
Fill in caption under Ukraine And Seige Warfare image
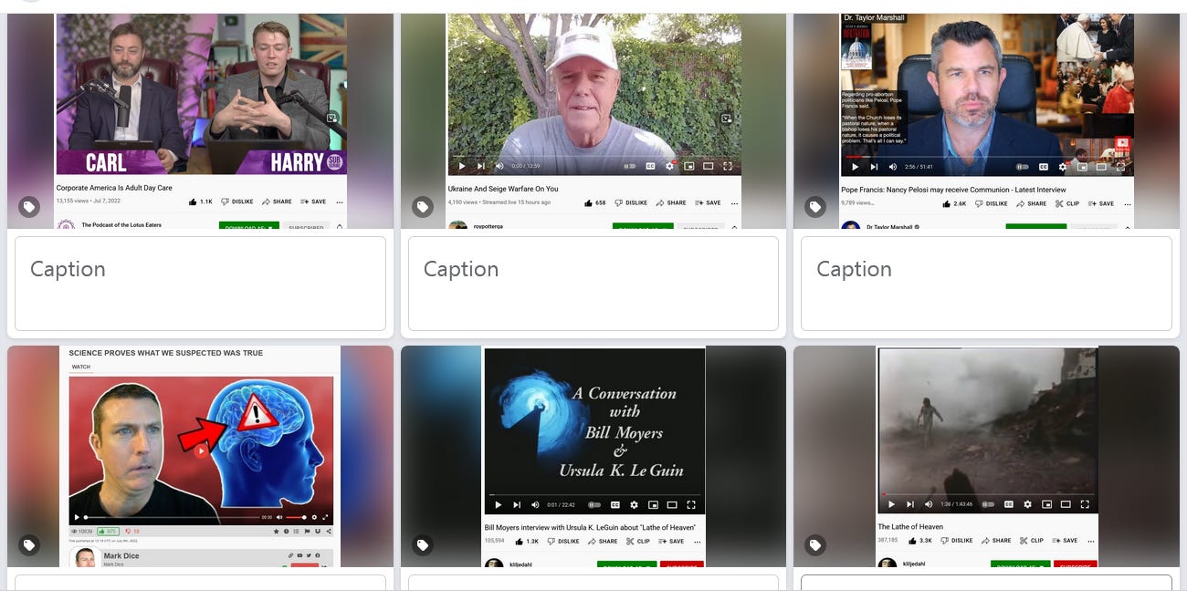tap(593, 284)
